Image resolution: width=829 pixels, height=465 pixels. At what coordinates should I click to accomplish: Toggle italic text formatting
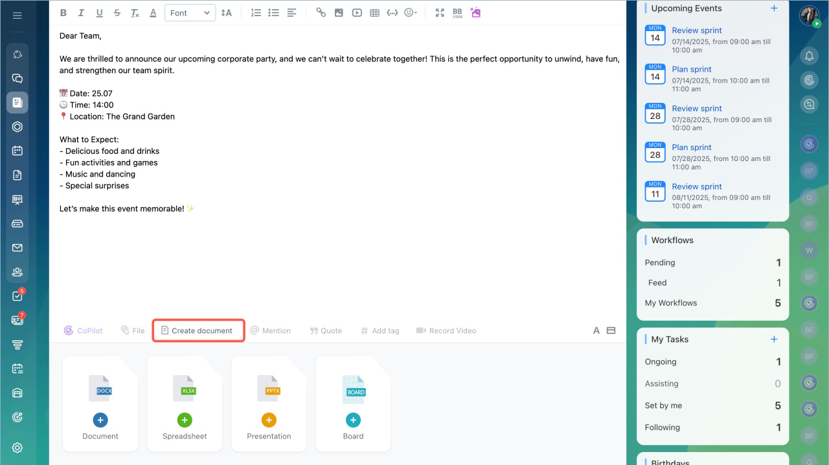coord(81,13)
